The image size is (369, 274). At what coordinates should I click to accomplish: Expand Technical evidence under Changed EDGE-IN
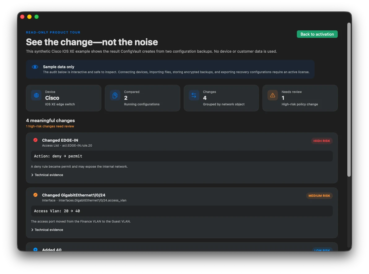[x=47, y=175]
